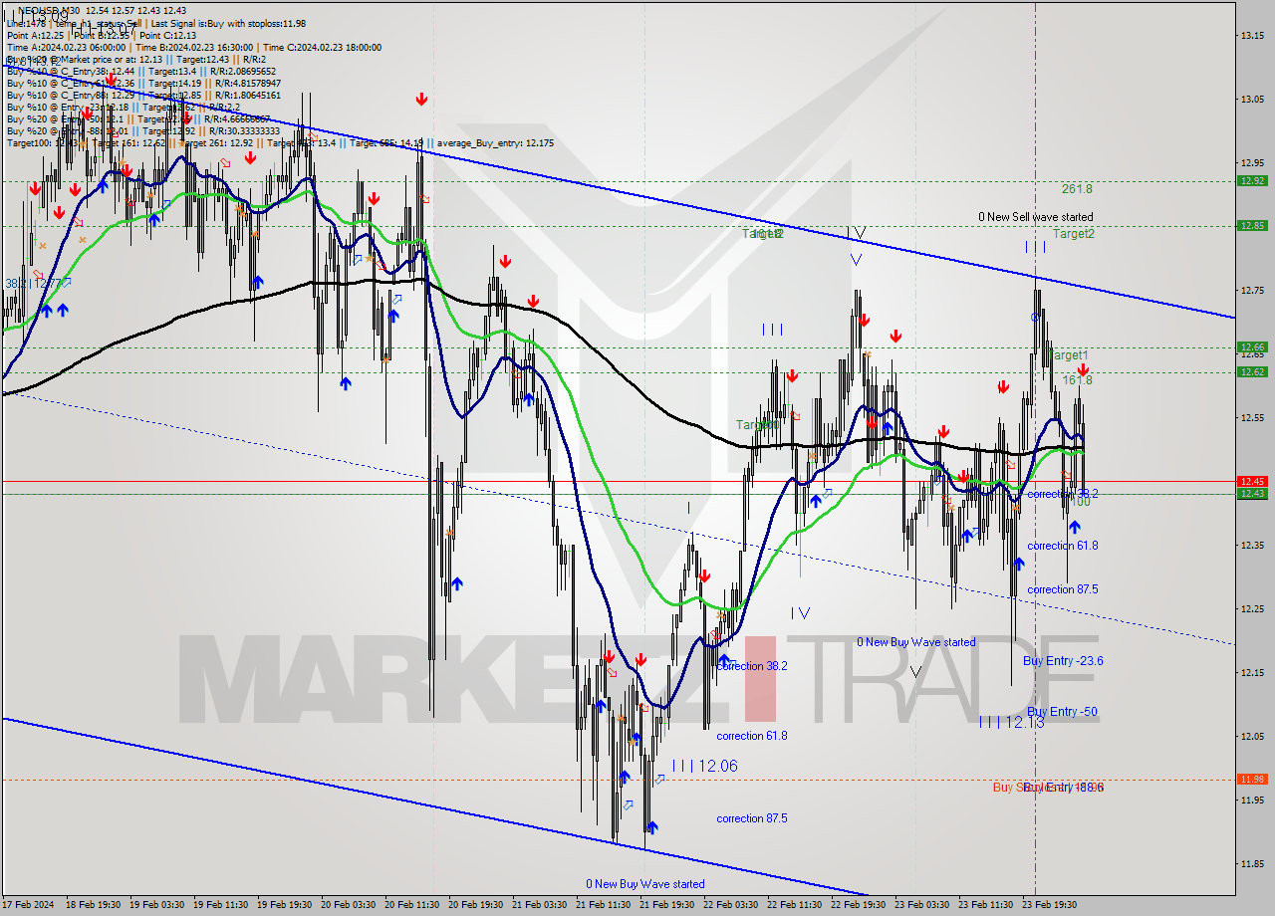Click the 'III 12.06' wave label
Image resolution: width=1275 pixels, height=916 pixels.
click(704, 766)
